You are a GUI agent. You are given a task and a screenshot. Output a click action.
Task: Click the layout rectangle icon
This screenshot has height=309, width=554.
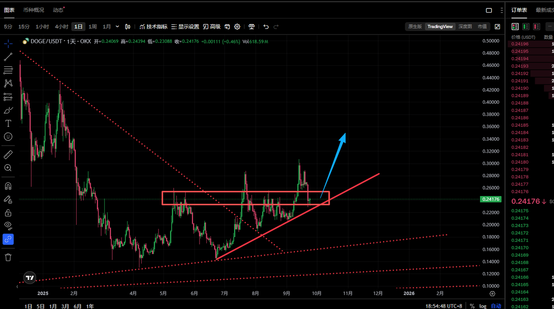pyautogui.click(x=489, y=10)
